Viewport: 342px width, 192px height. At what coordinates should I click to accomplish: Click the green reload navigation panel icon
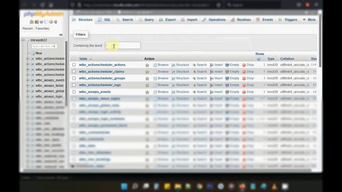point(56,22)
